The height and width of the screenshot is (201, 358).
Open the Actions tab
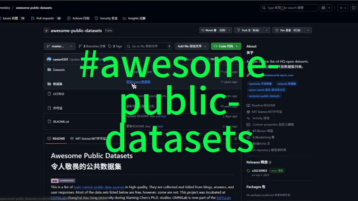78,19
